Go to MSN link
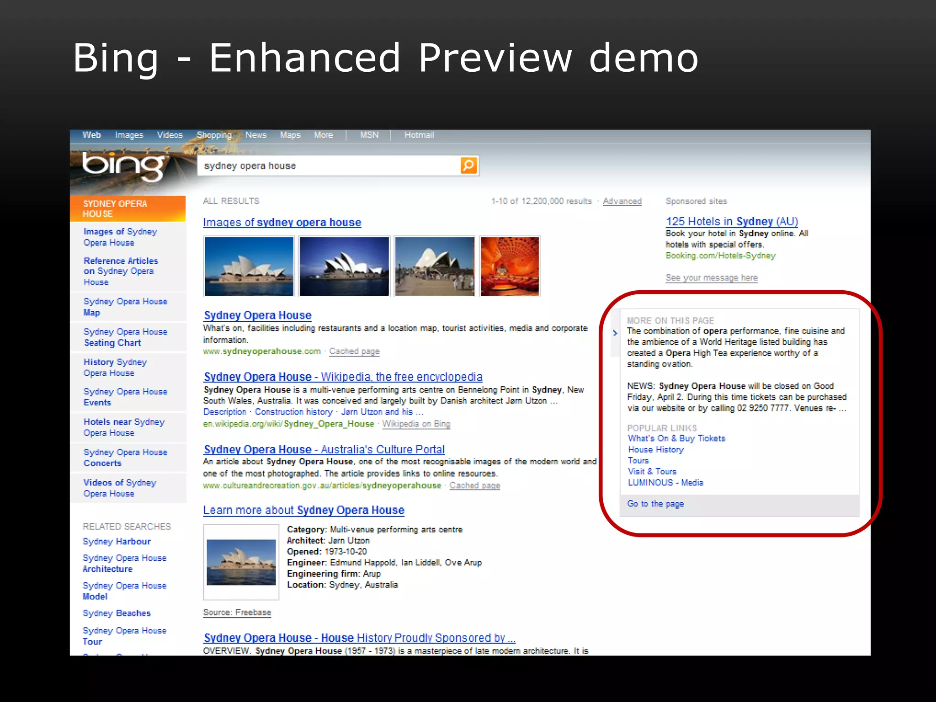The image size is (936, 702). pos(369,135)
